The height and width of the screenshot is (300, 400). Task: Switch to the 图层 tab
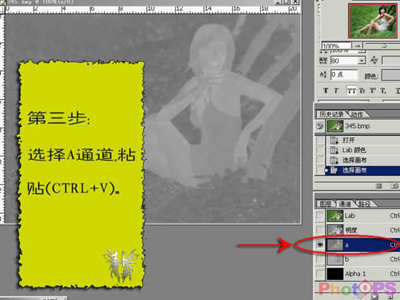click(x=325, y=204)
